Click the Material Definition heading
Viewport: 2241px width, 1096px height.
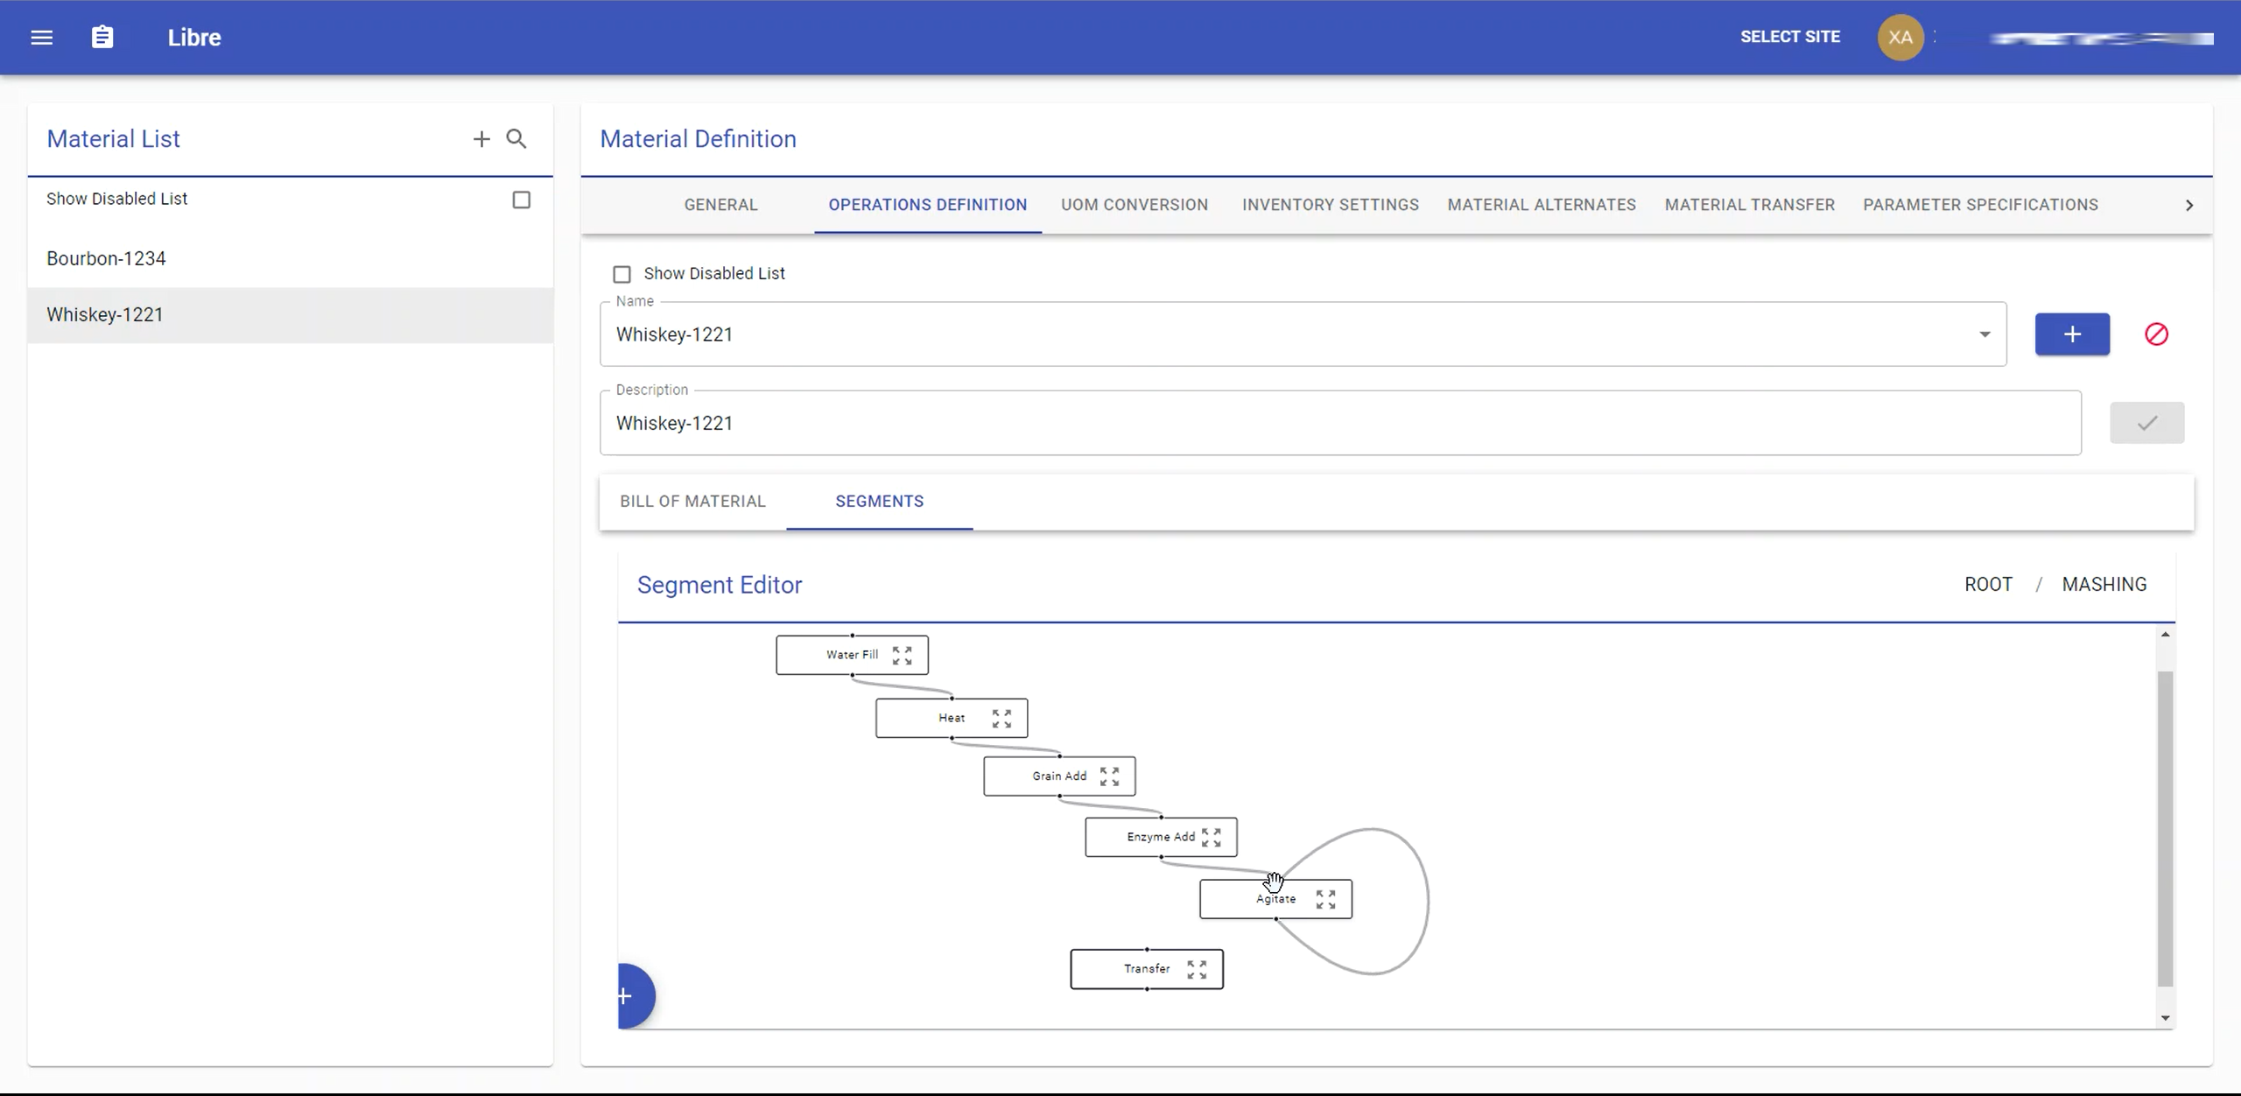pos(698,139)
